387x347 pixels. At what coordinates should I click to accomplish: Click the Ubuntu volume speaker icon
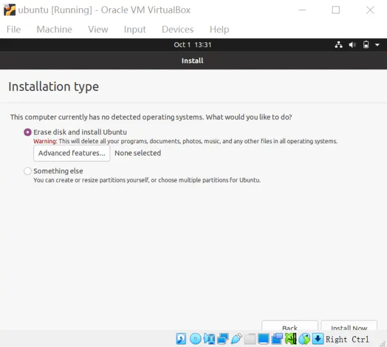352,45
